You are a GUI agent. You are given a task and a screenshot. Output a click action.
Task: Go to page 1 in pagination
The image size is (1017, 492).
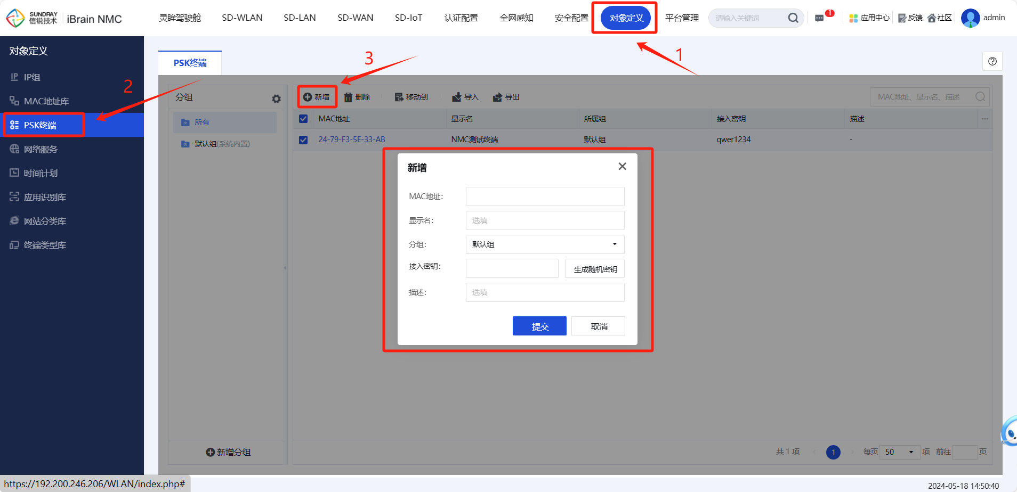coord(833,452)
